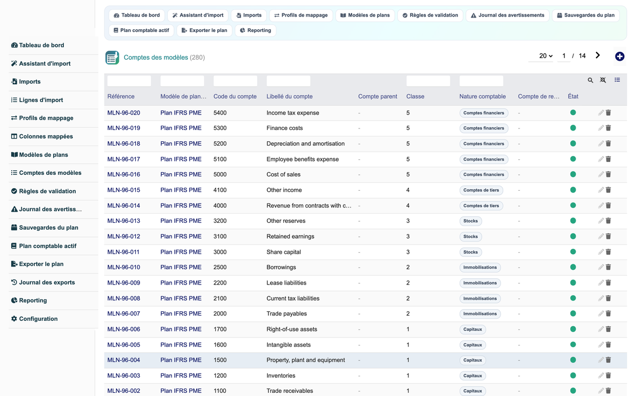Open the column list options icon
639x396 pixels.
(617, 80)
